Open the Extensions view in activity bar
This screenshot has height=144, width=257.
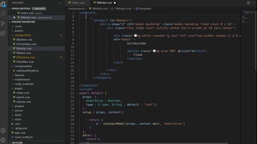tap(3, 33)
